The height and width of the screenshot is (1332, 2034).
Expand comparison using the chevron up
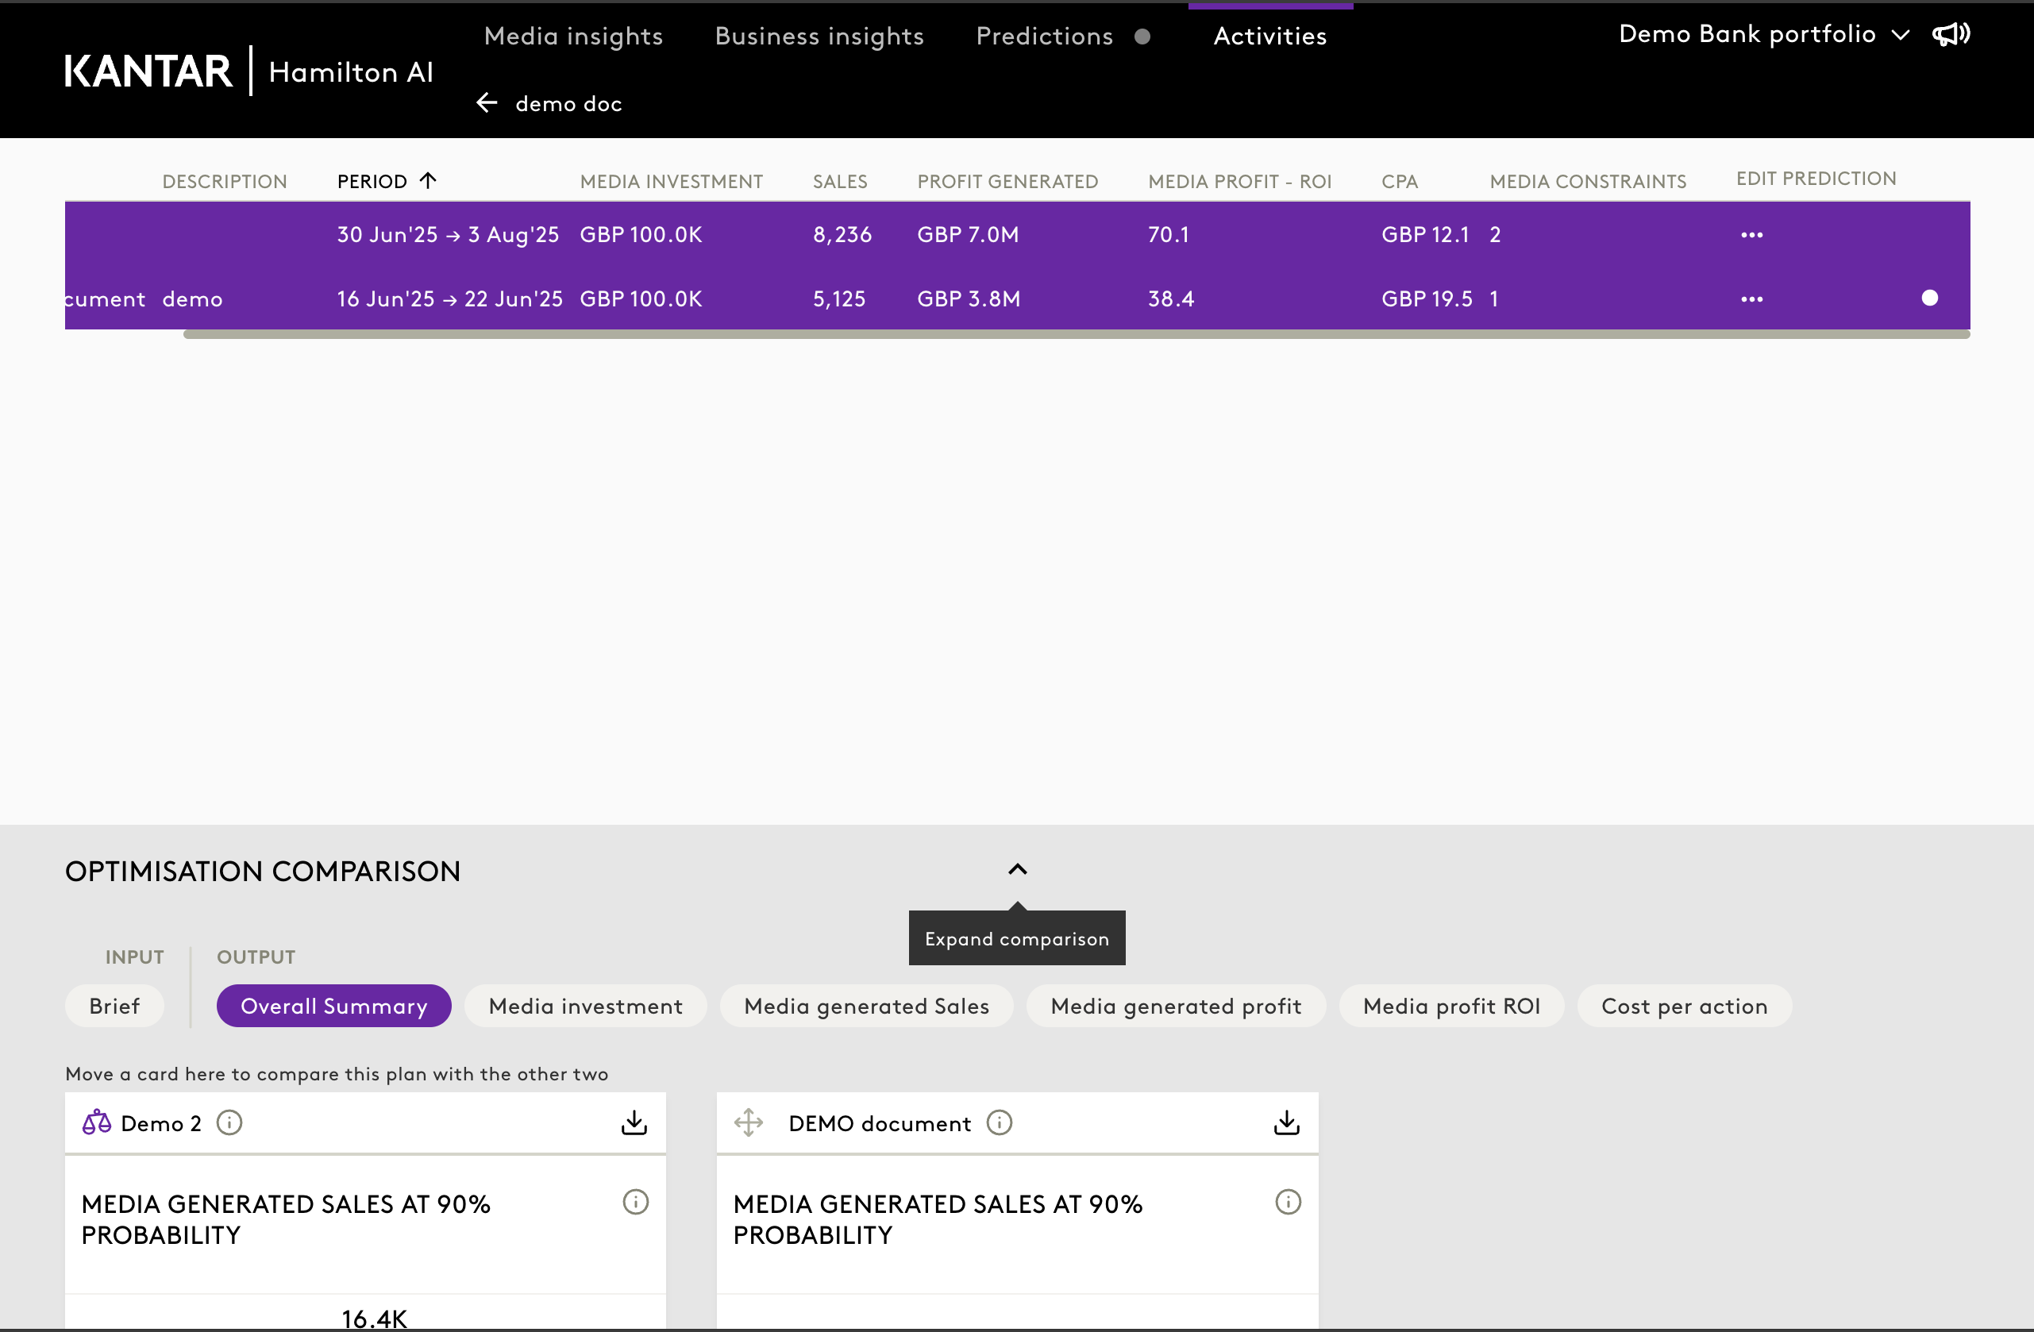1017,870
